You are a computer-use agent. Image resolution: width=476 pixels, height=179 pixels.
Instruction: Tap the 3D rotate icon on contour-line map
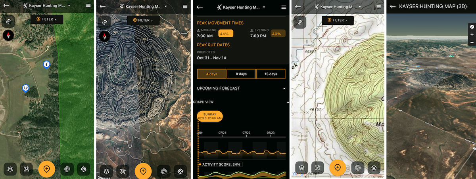[x=104, y=22]
